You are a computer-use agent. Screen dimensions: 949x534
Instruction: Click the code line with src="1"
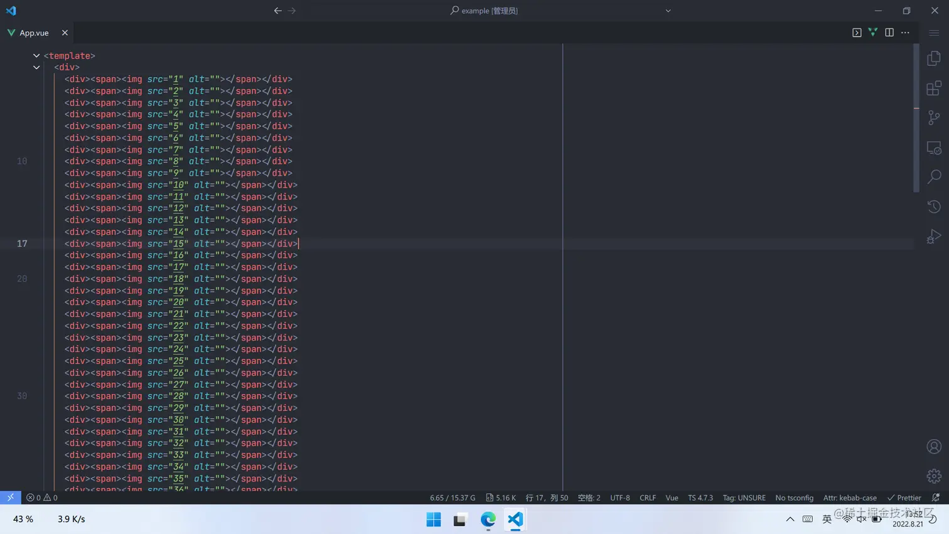[x=178, y=79]
